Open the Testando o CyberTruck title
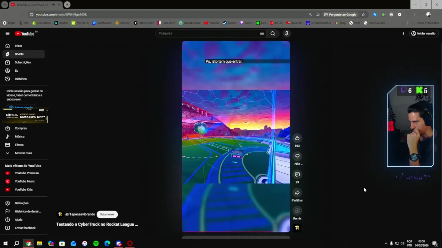442x248 pixels. (97, 224)
